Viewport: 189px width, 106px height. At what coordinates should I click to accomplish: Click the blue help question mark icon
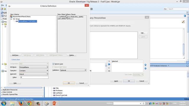click(185, 16)
